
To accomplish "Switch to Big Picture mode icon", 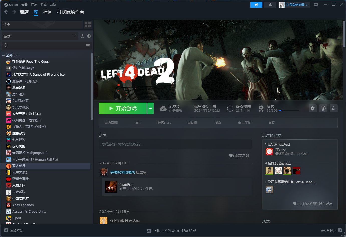I will click(x=316, y=5).
